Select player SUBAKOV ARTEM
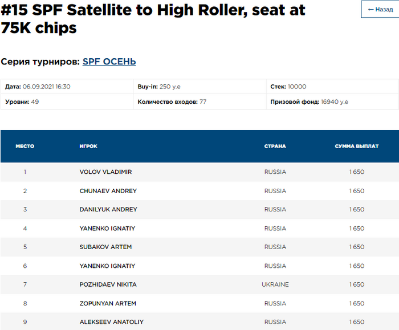 105,247
